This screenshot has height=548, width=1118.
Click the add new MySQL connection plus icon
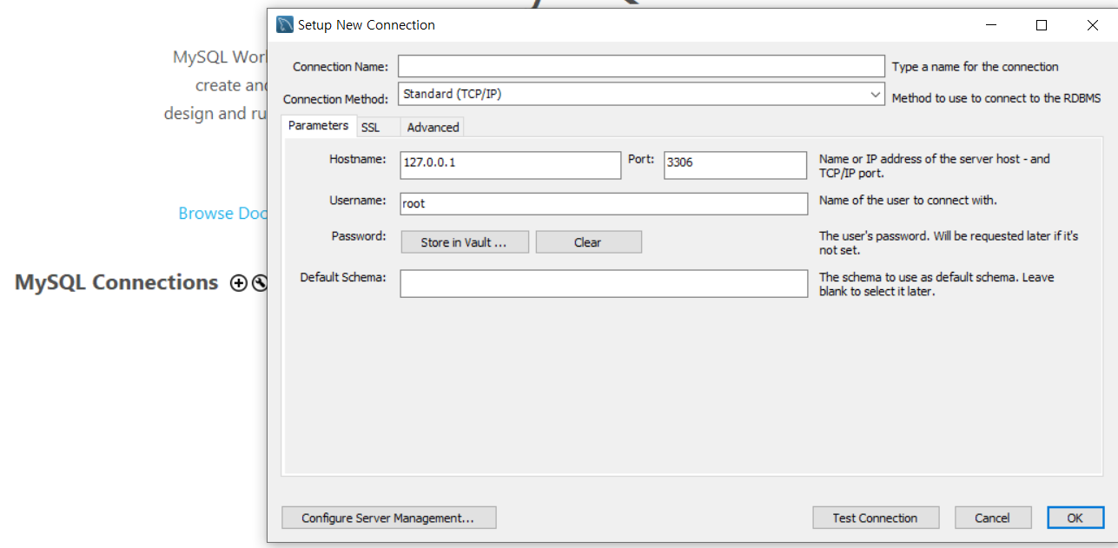pyautogui.click(x=238, y=283)
